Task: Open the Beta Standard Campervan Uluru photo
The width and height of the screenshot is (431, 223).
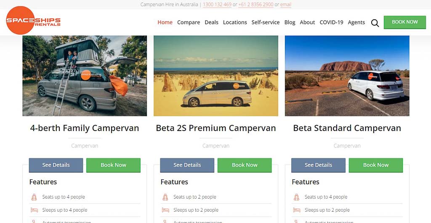Action: point(347,76)
